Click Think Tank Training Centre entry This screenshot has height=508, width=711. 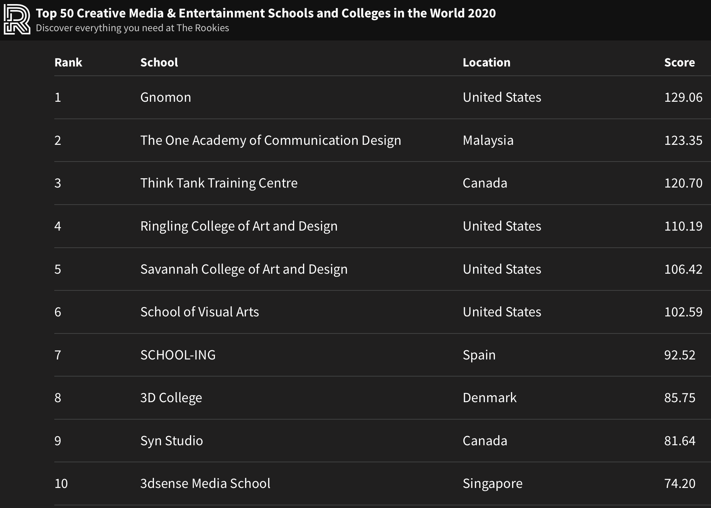(219, 183)
